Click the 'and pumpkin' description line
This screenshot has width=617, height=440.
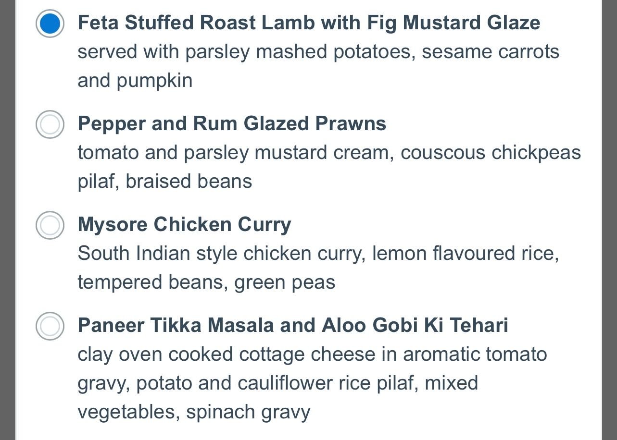click(x=135, y=80)
